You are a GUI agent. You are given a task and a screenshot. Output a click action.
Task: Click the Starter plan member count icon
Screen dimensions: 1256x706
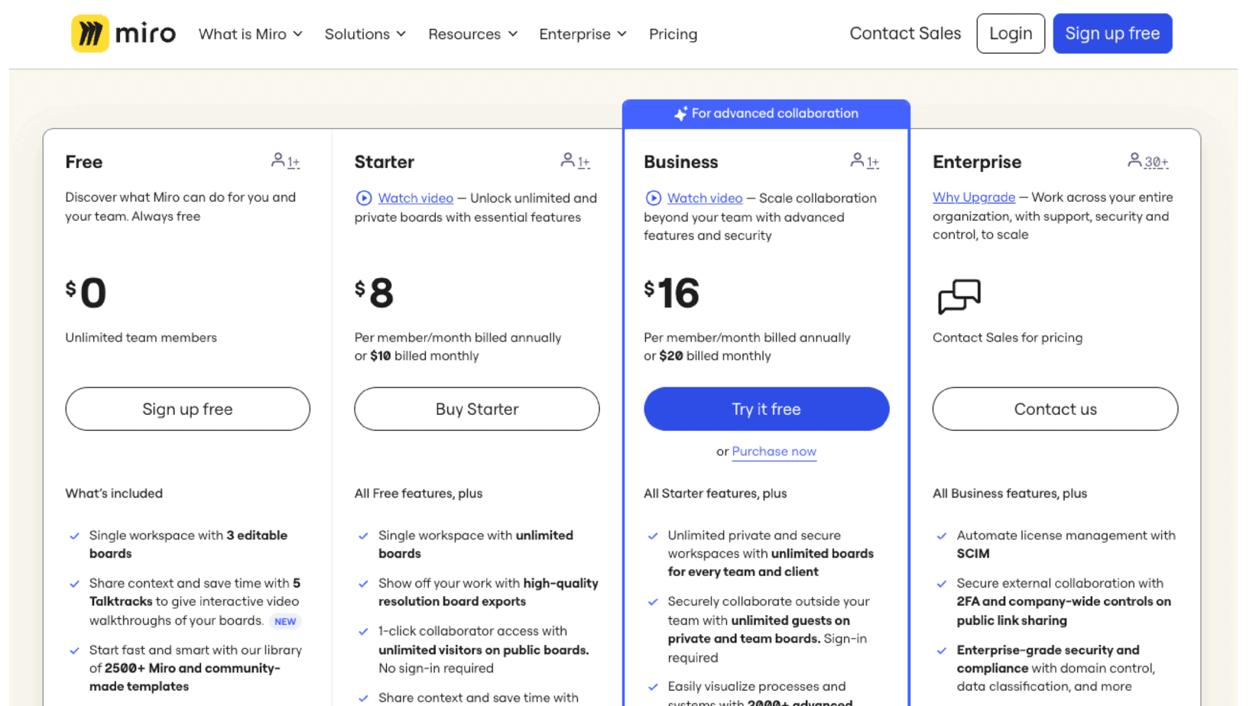coord(575,161)
